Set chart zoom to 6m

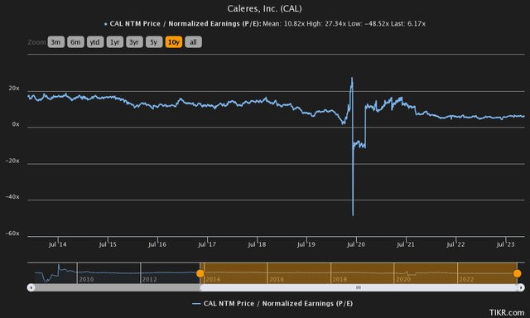tap(75, 42)
